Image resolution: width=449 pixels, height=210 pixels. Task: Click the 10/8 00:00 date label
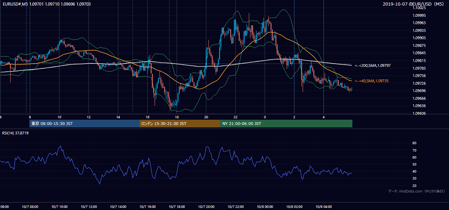[265, 206]
